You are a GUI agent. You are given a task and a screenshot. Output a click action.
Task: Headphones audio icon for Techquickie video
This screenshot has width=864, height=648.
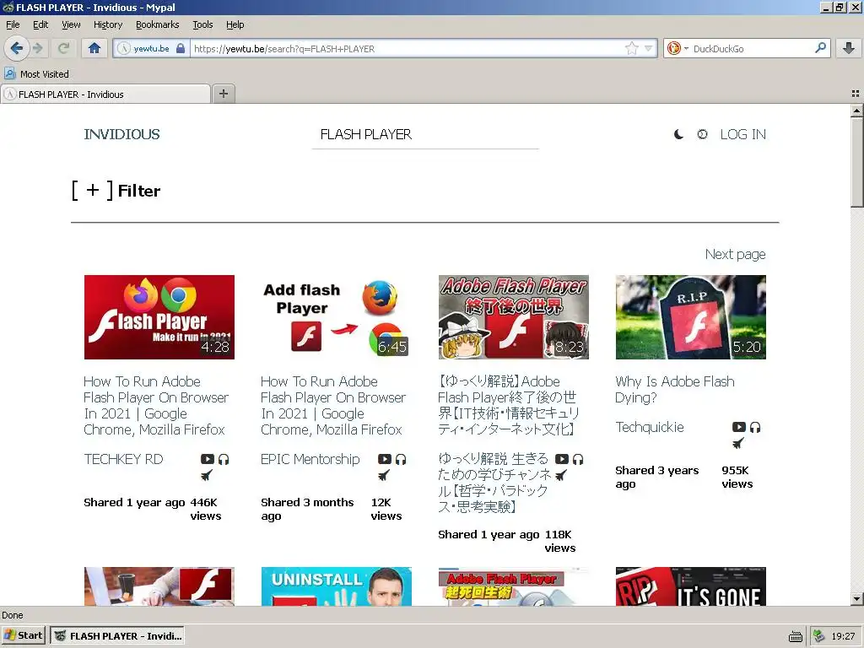pyautogui.click(x=755, y=427)
